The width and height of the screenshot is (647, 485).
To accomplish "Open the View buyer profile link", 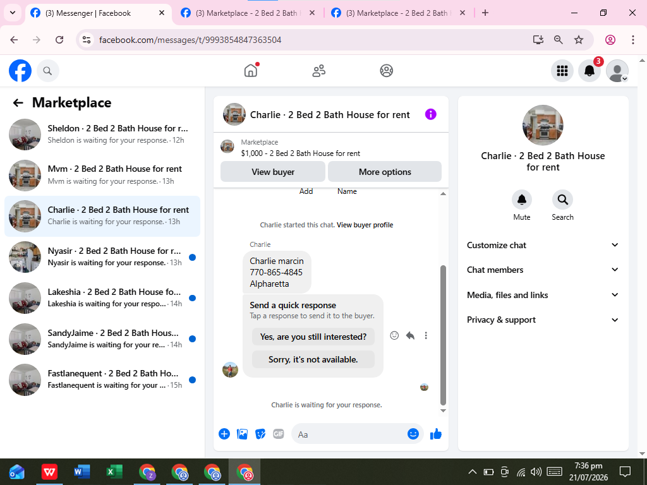I will tap(365, 225).
